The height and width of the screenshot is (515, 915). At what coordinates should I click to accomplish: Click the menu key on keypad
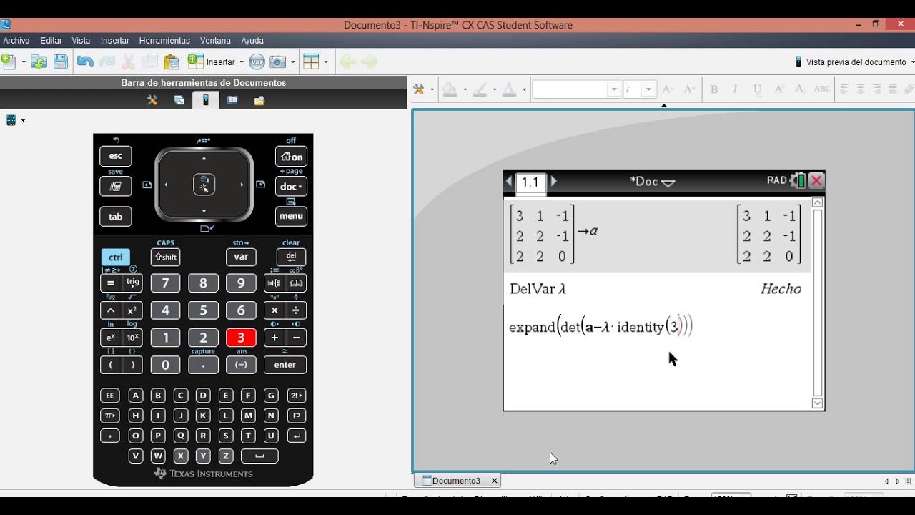pos(291,216)
